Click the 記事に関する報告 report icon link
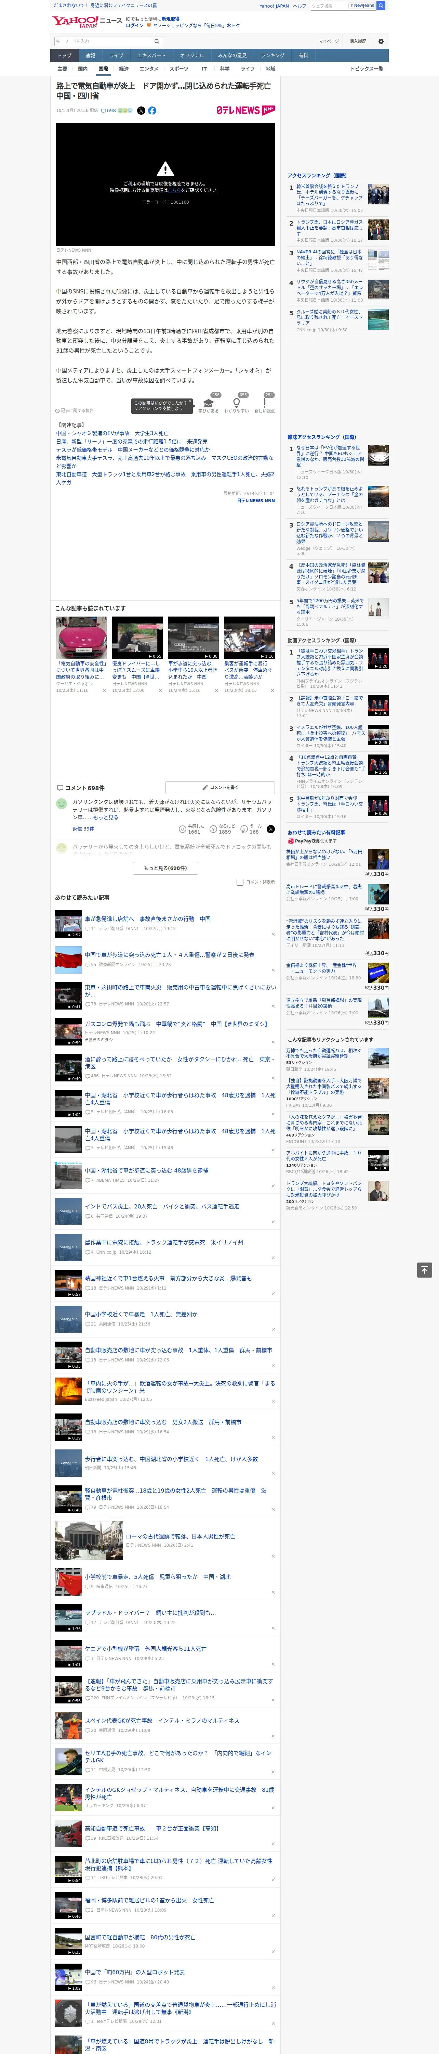439x2054 pixels. click(x=75, y=411)
